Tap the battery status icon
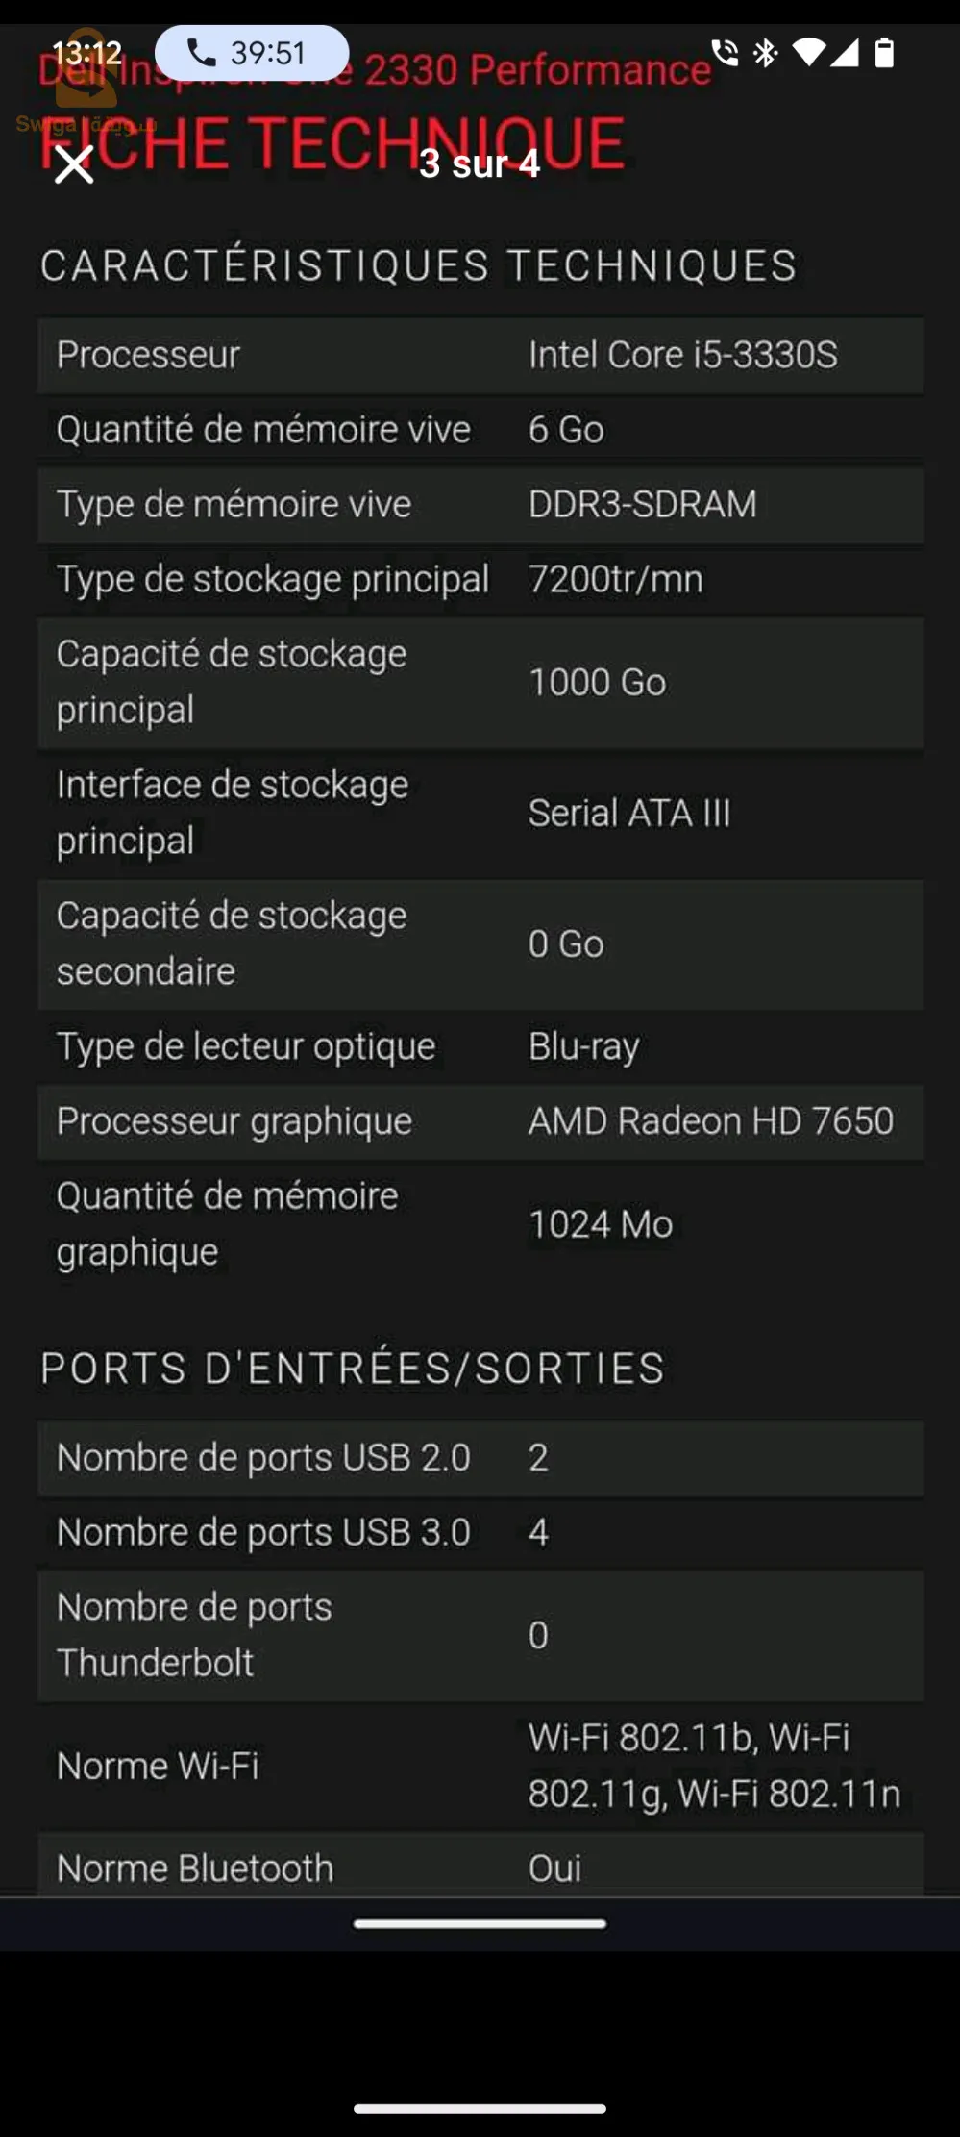Viewport: 960px width, 2137px height. pyautogui.click(x=884, y=53)
